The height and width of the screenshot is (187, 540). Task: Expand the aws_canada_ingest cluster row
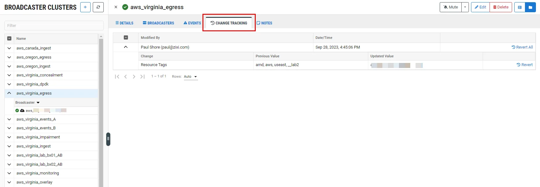point(9,48)
